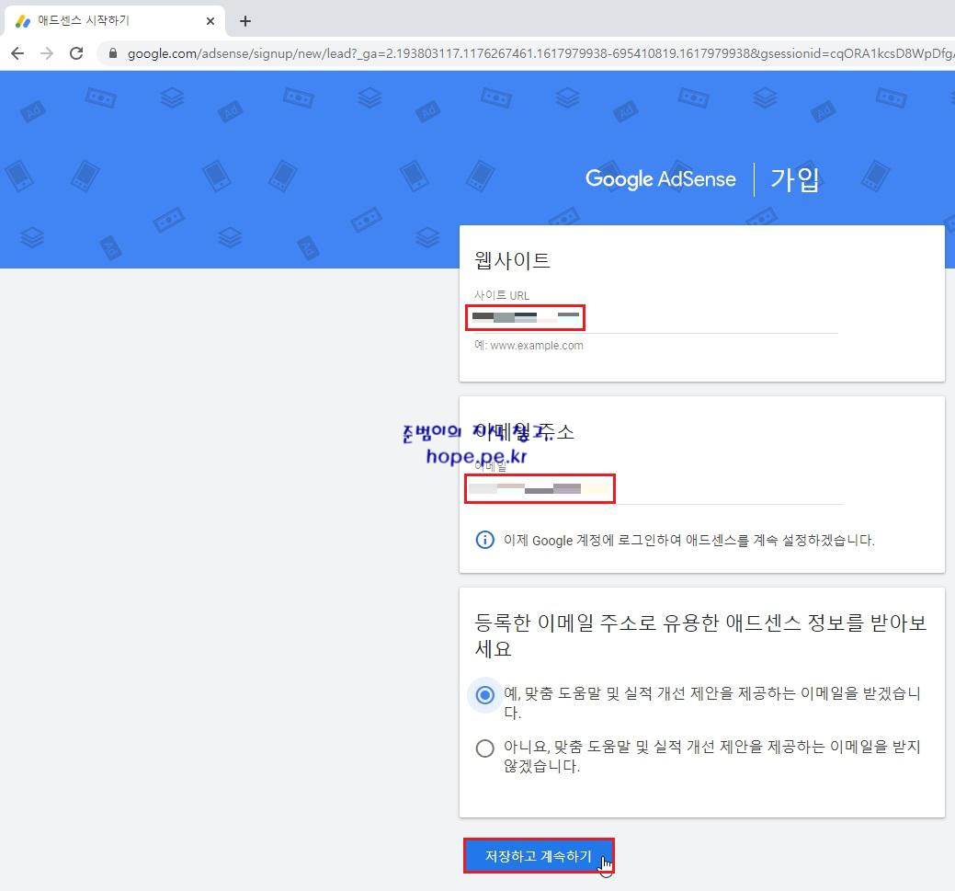Click the padlock site info icon
This screenshot has width=955, height=891.
(x=113, y=53)
